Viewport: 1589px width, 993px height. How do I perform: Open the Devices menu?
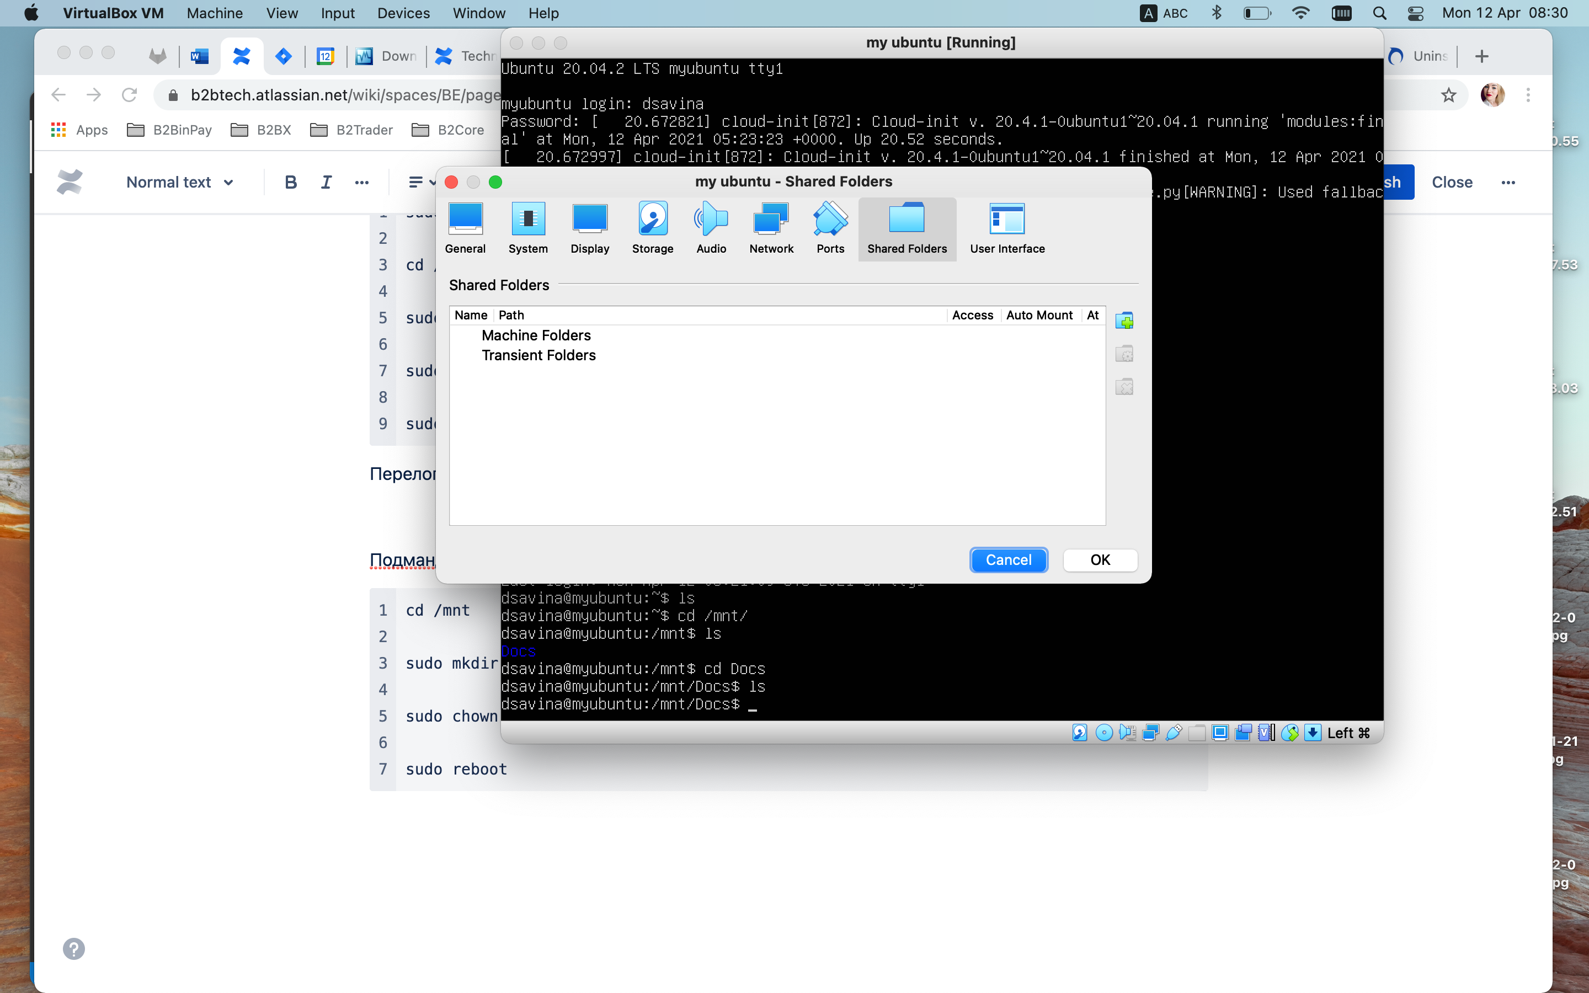pos(403,13)
